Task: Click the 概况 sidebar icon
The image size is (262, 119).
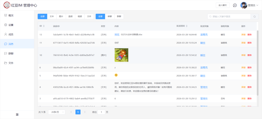Action: [6, 15]
